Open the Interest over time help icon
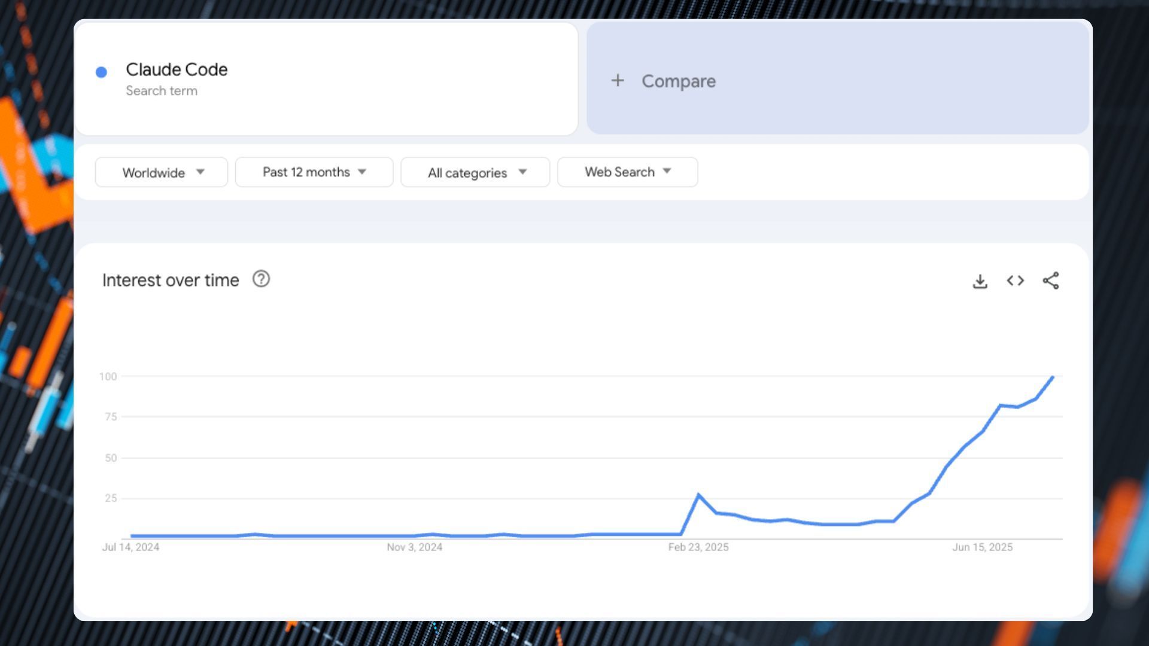Screen dimensions: 1149x646 coord(261,279)
